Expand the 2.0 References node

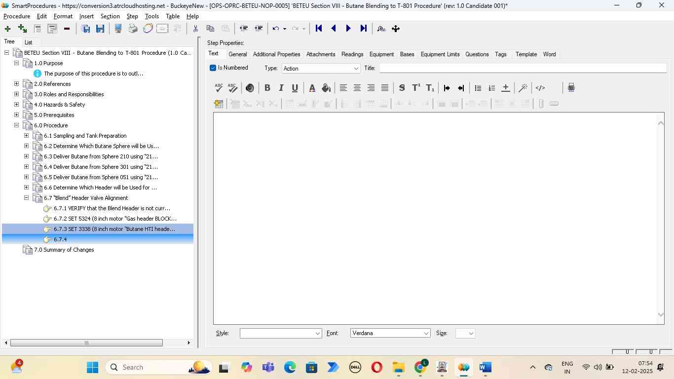[16, 84]
